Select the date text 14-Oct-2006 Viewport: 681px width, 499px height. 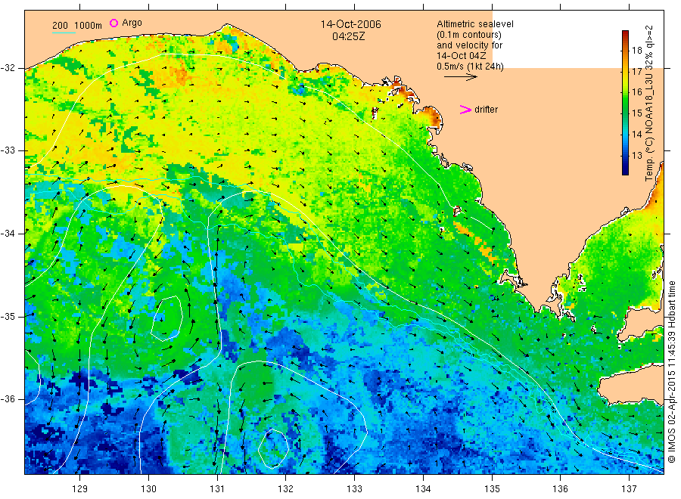pyautogui.click(x=350, y=24)
